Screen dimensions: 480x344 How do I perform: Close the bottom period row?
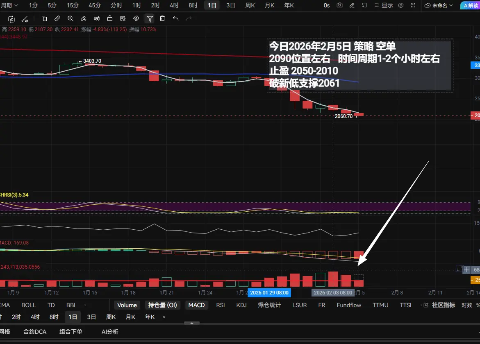coord(164,317)
